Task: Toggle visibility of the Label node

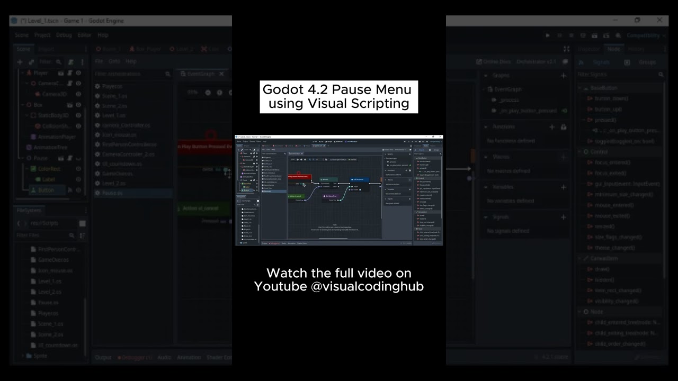Action: point(78,179)
